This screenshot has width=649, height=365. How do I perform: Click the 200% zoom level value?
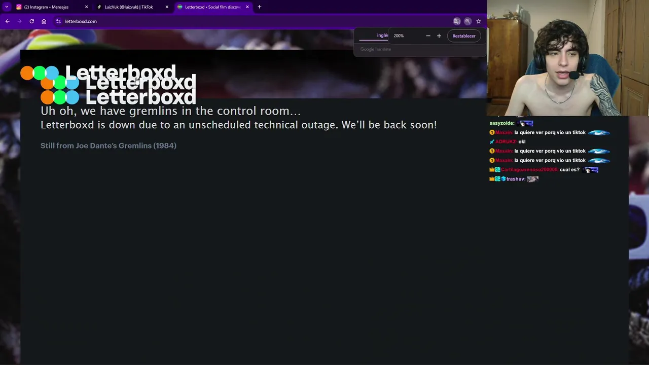pyautogui.click(x=399, y=36)
